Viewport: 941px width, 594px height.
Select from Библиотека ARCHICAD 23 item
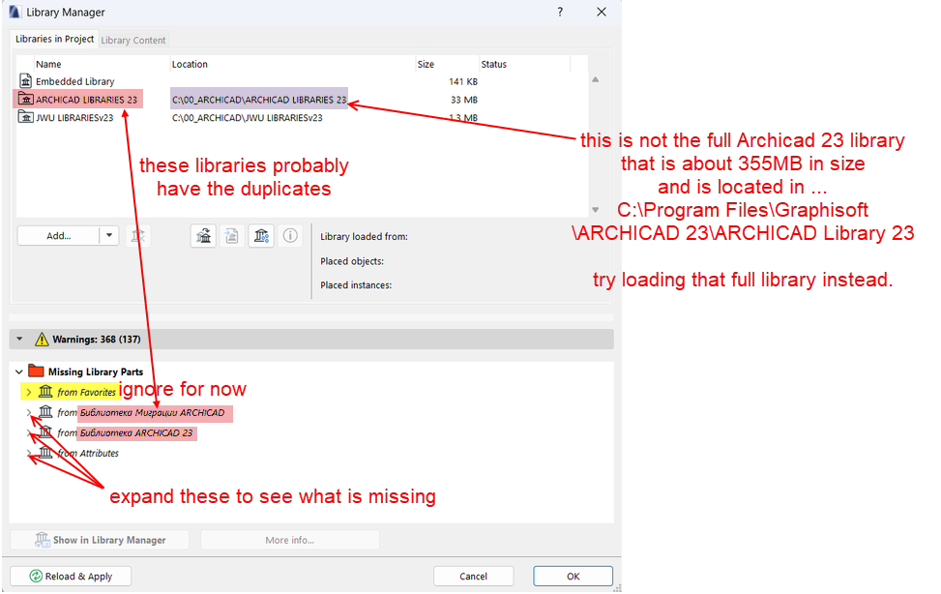(125, 433)
